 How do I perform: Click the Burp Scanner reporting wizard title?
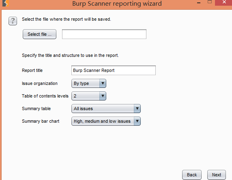click(117, 4)
